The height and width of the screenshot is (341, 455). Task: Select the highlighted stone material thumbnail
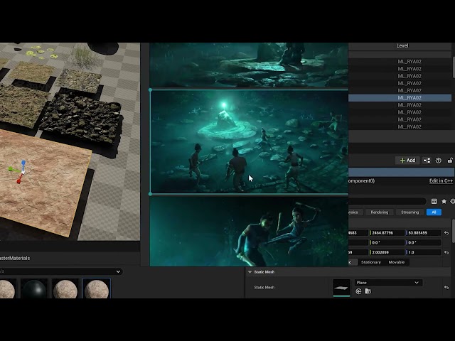tap(97, 288)
